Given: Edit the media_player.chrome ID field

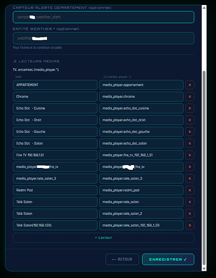Looking at the screenshot, I should [141, 97].
